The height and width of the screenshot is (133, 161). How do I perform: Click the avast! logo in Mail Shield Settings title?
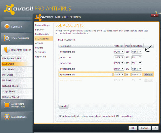44,17
